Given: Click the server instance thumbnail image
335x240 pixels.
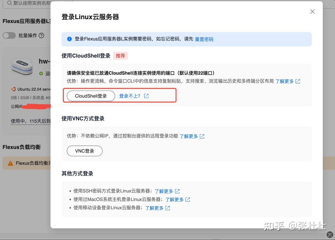Looking at the screenshot, I should [x=22, y=67].
